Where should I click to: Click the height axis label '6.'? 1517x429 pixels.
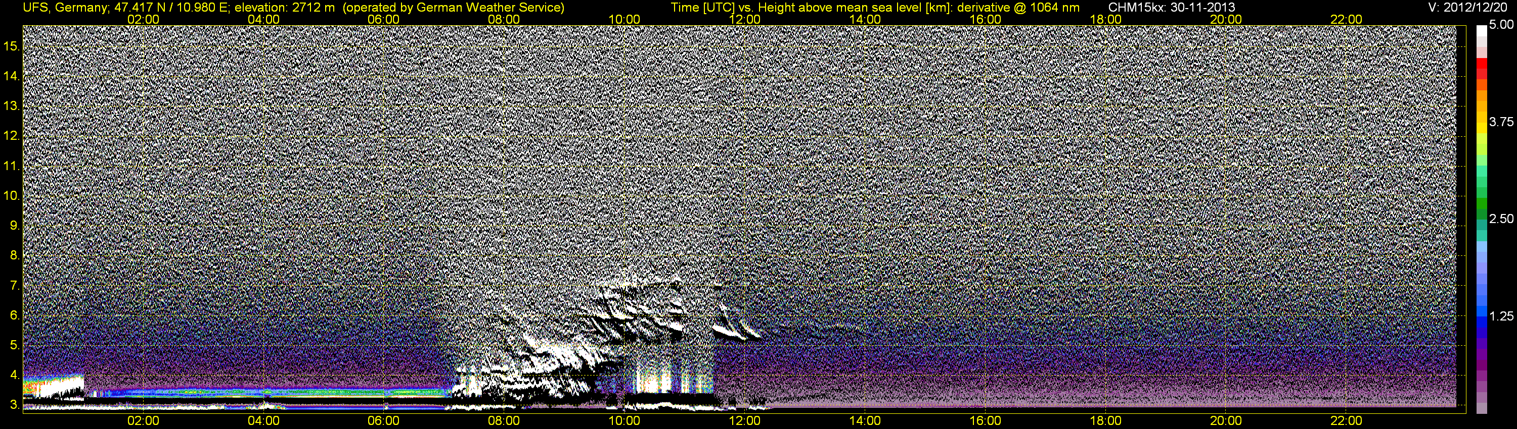(15, 315)
